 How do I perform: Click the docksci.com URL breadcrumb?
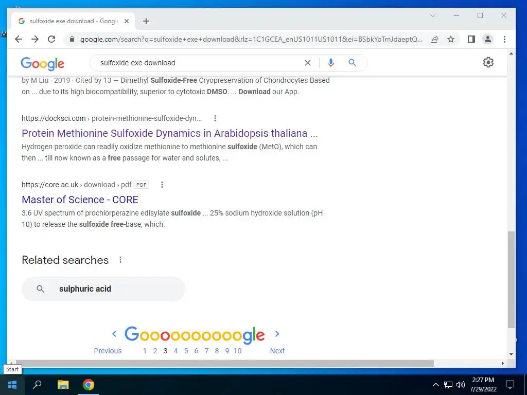pos(112,118)
